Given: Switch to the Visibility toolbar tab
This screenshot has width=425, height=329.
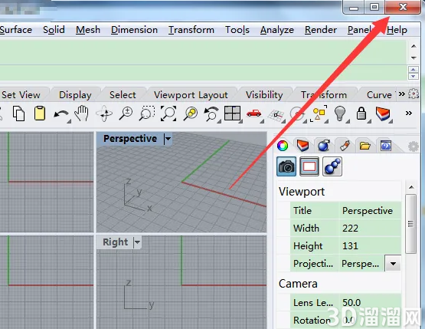Looking at the screenshot, I should (264, 95).
